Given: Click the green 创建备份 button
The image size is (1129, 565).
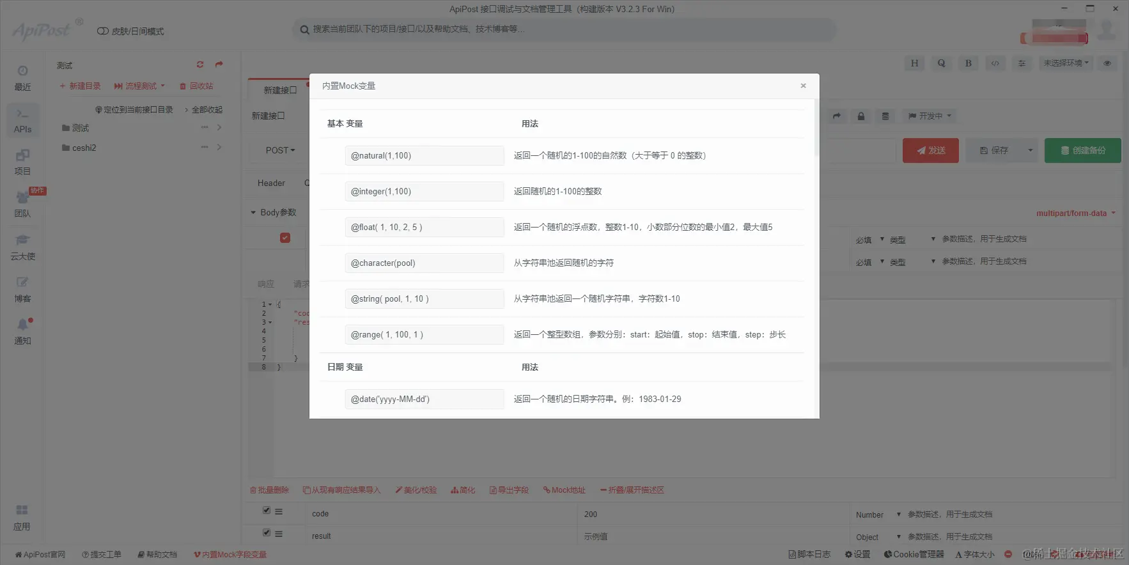Looking at the screenshot, I should point(1083,150).
